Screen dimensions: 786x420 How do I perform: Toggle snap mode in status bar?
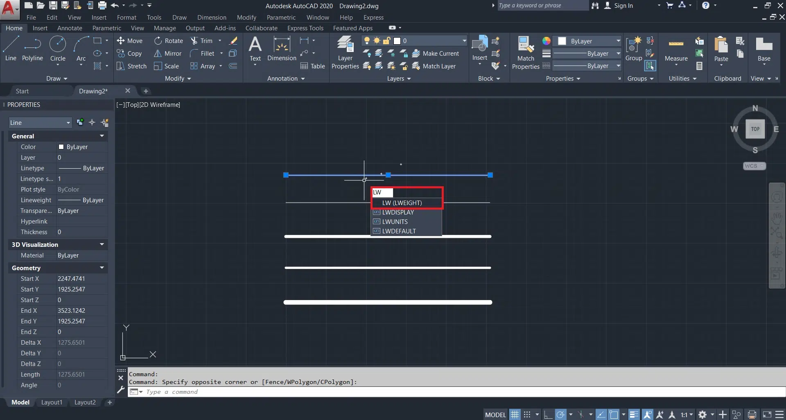click(527, 415)
